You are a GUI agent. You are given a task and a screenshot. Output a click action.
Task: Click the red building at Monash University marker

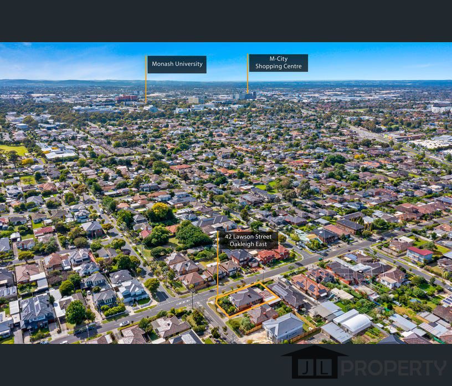(x=126, y=98)
